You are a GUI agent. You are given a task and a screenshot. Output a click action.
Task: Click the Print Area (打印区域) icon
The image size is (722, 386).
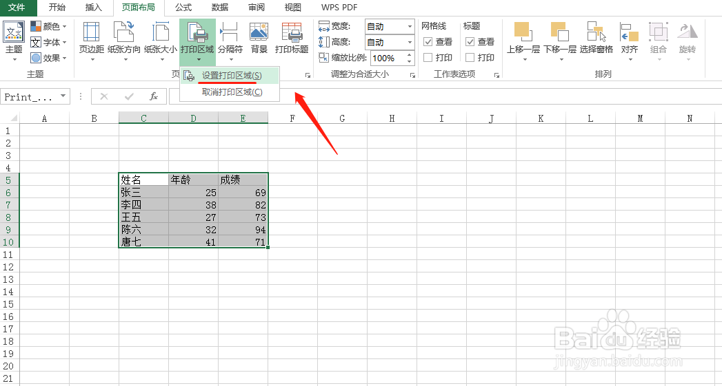coord(197,32)
